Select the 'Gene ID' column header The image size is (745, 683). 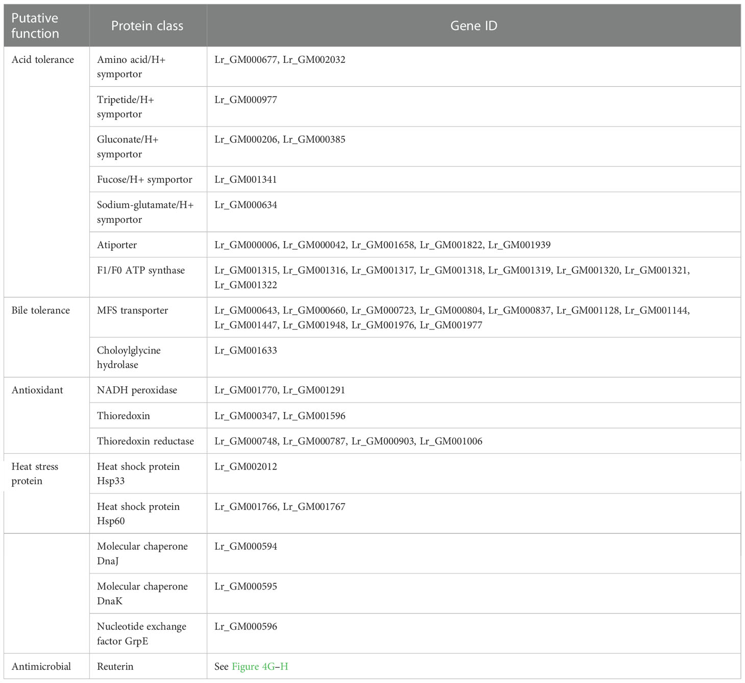tap(474, 26)
